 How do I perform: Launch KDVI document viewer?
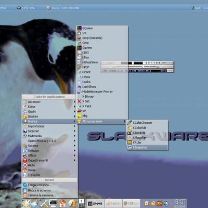[102, 53]
